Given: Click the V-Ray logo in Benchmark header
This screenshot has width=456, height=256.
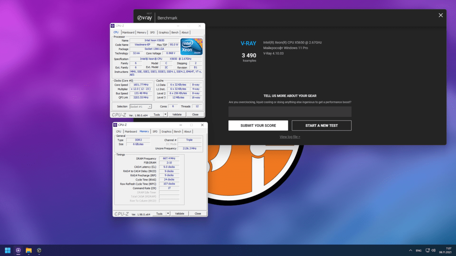Looking at the screenshot, I should click(x=145, y=17).
